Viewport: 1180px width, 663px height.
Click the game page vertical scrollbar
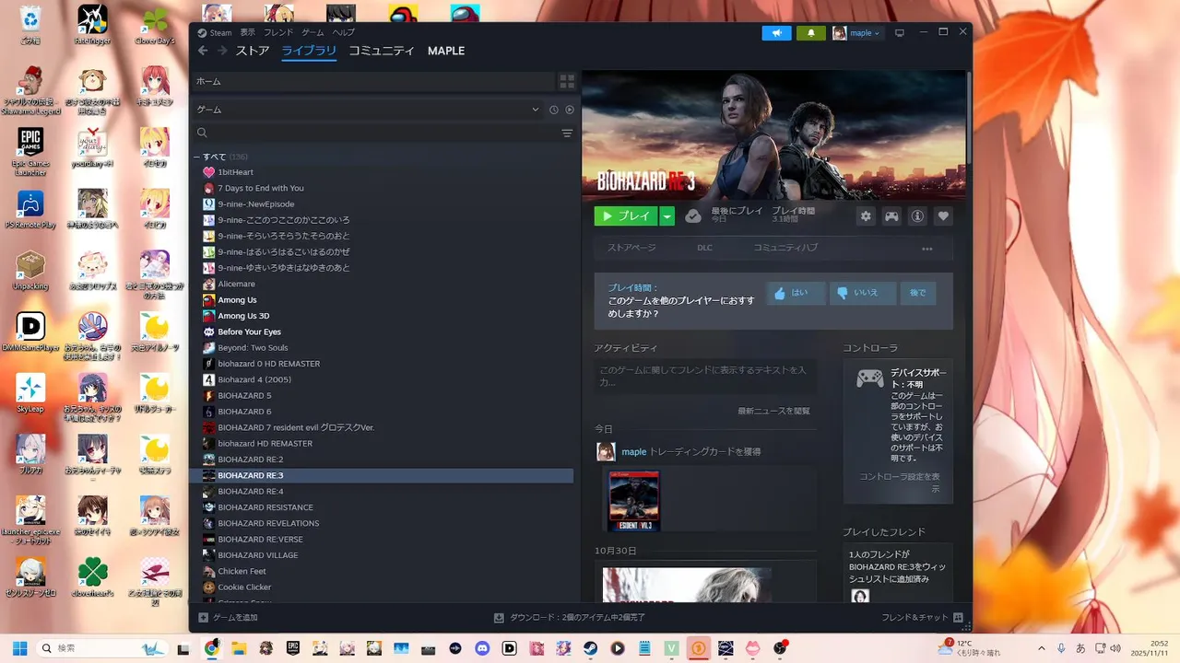(x=969, y=117)
